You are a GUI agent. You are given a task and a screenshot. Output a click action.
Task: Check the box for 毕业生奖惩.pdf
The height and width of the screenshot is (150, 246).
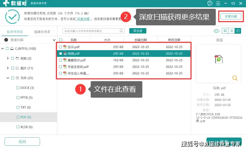(x=60, y=67)
